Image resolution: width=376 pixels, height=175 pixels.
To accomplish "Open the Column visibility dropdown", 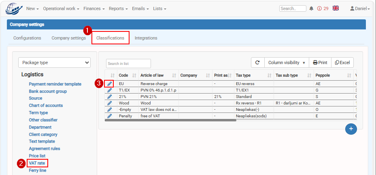I will pyautogui.click(x=287, y=62).
